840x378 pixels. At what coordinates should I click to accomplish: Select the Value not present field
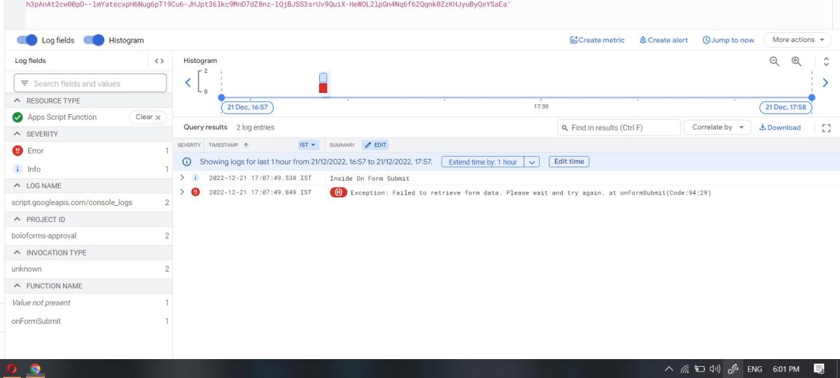(x=41, y=302)
